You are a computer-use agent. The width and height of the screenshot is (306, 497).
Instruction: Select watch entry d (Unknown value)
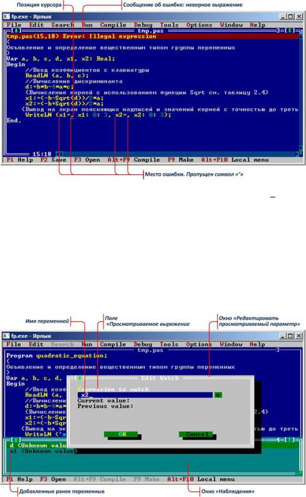pos(38,446)
